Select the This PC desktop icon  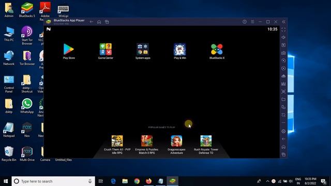click(x=9, y=34)
